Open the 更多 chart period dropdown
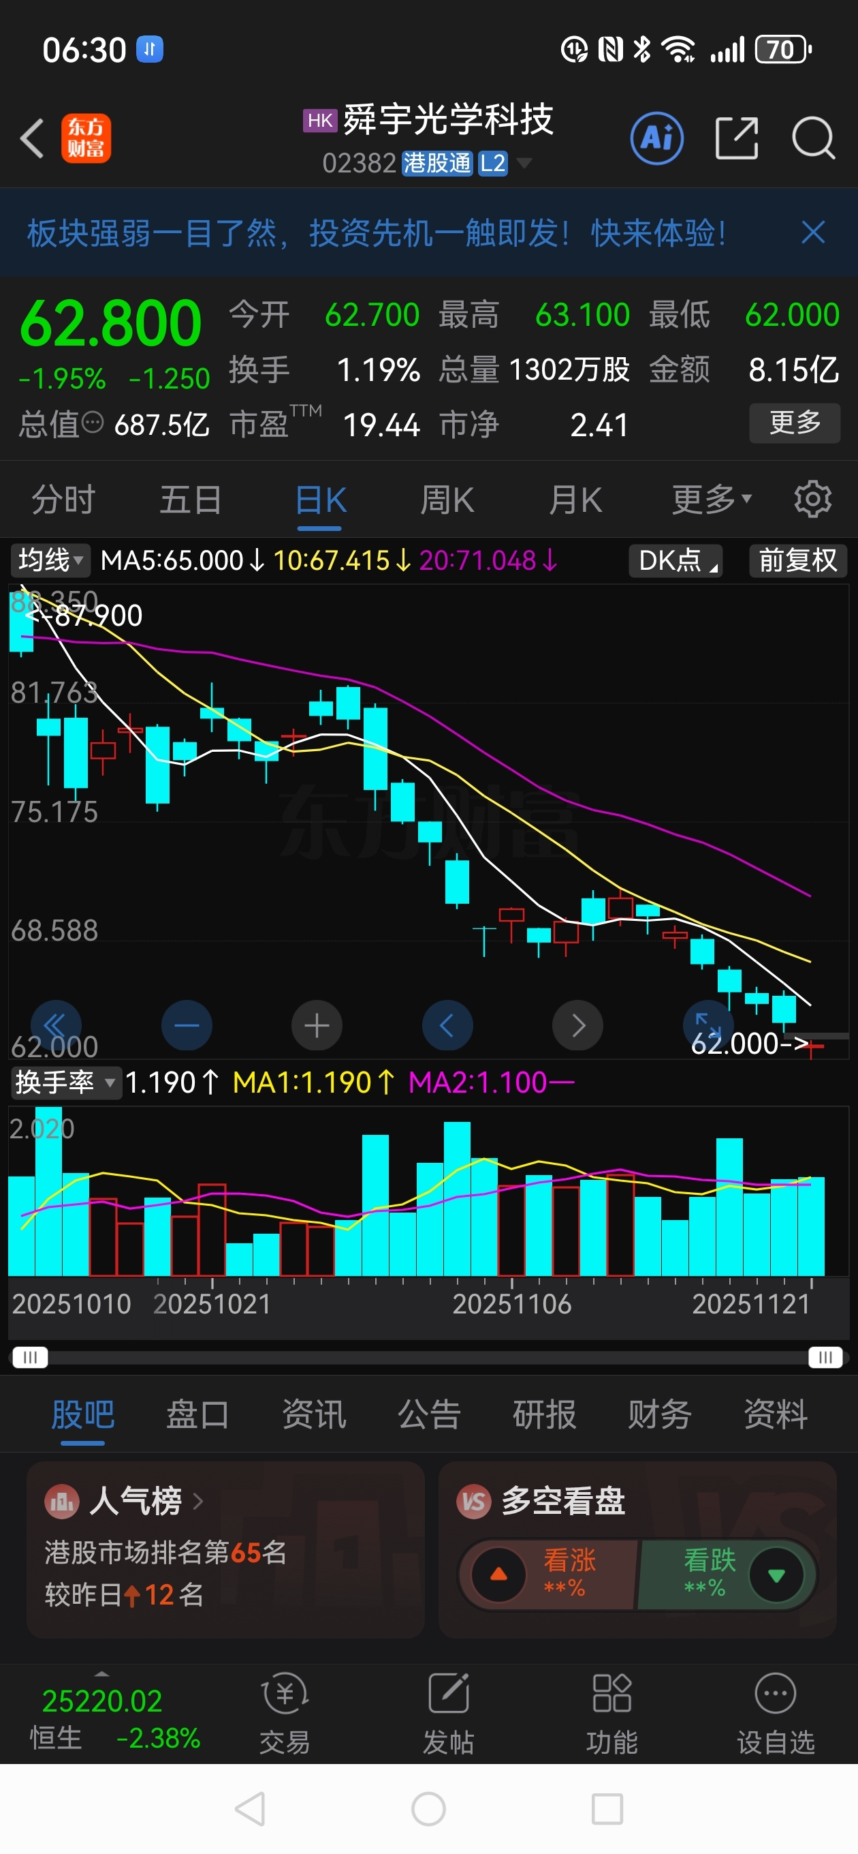The width and height of the screenshot is (858, 1854). (712, 499)
